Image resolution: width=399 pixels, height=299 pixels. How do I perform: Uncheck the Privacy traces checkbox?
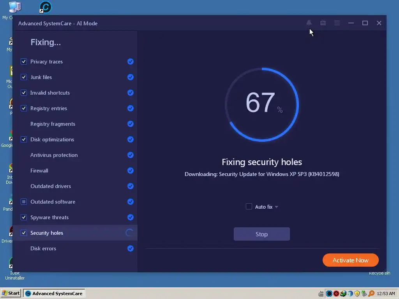(24, 62)
